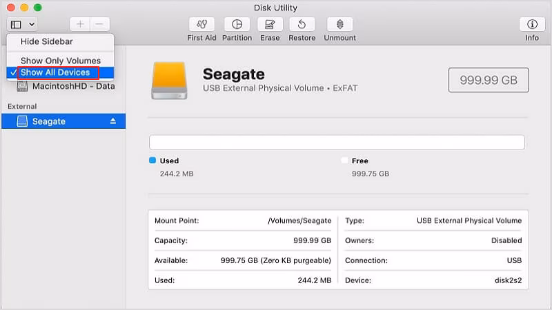The width and height of the screenshot is (552, 310).
Task: Click the Type value USB External Physical Volume
Action: tap(469, 220)
